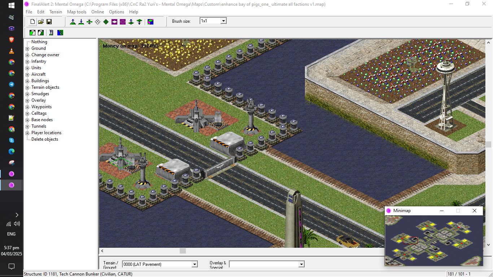Choose the Show every tileset green diamond icon
493x277 pixels.
click(106, 22)
